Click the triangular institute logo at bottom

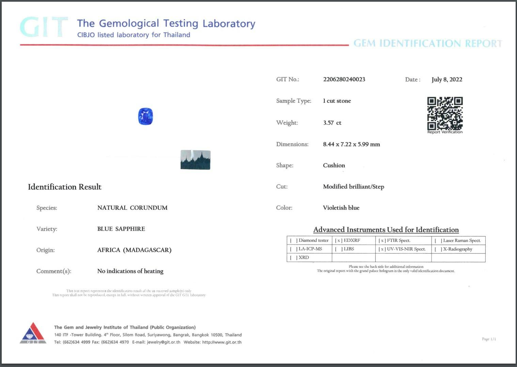33,333
